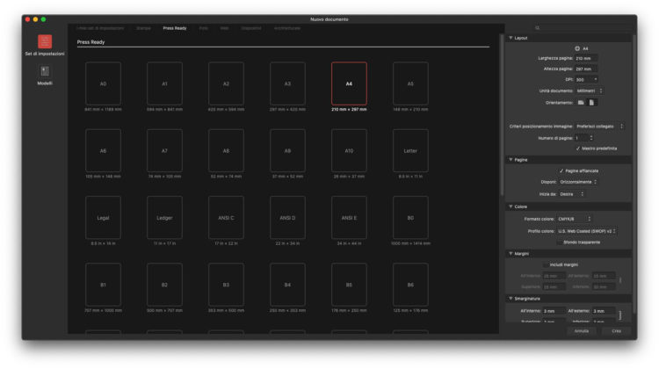Click the Annulla button
Screen dimensions: 659x369
click(x=582, y=331)
